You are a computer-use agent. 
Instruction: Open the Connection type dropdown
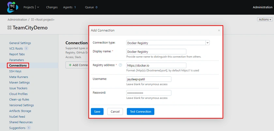pyautogui.click(x=207, y=43)
